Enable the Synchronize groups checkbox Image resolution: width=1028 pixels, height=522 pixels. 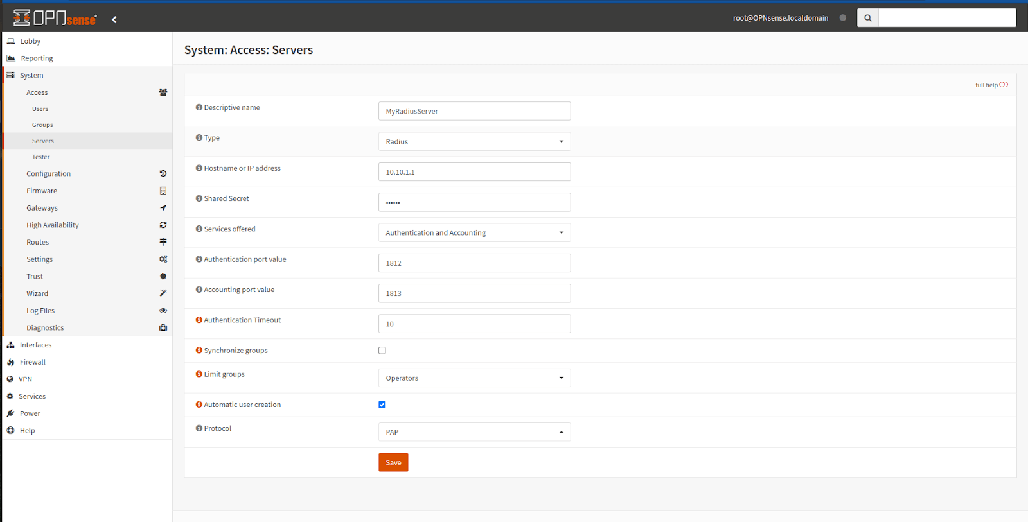pos(382,351)
